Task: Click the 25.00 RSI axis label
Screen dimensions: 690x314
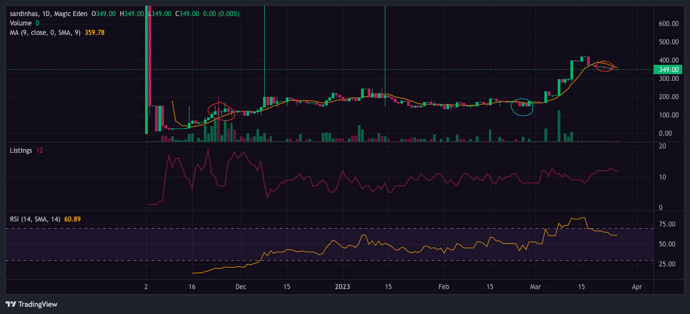Action: [x=667, y=264]
